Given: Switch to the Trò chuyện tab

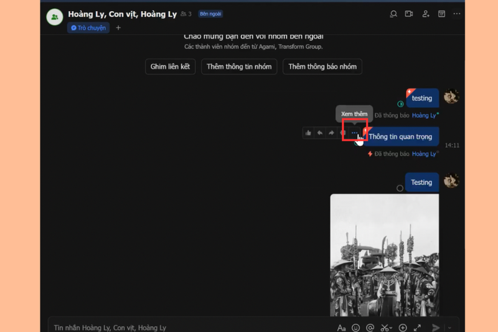Looking at the screenshot, I should (88, 28).
